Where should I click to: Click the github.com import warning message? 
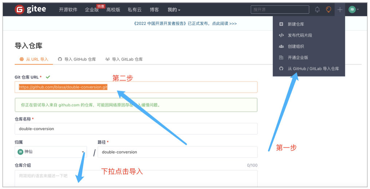[x=136, y=105]
